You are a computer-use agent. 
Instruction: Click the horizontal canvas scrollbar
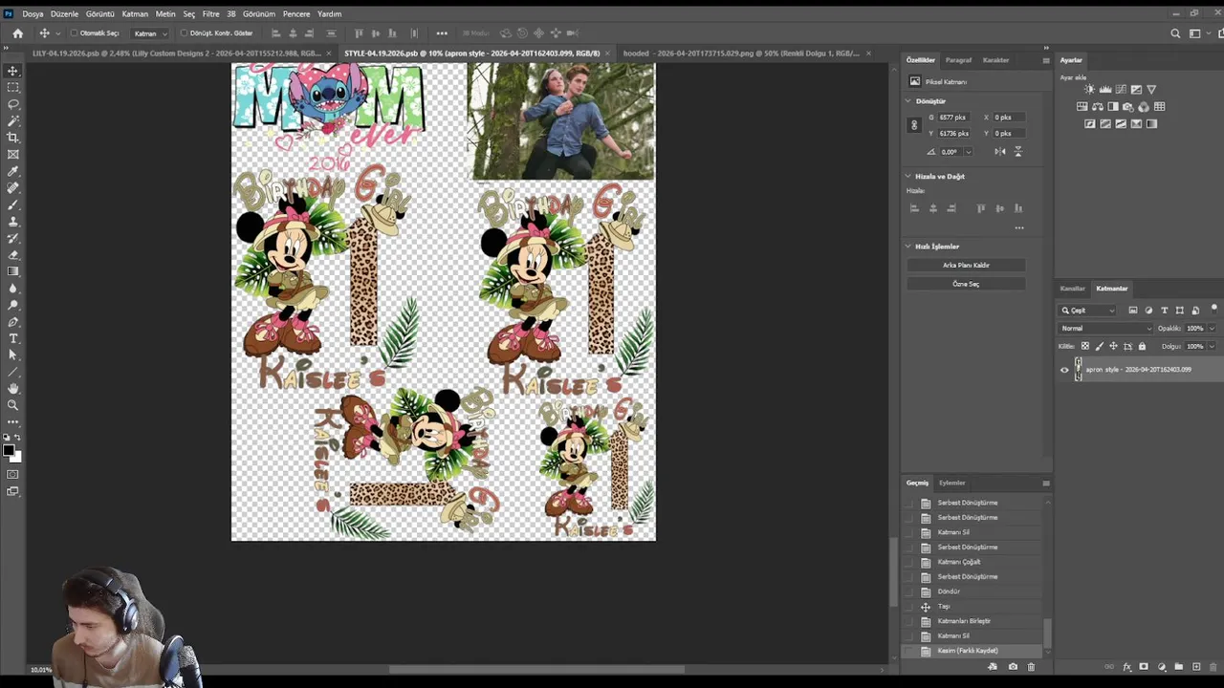536,670
